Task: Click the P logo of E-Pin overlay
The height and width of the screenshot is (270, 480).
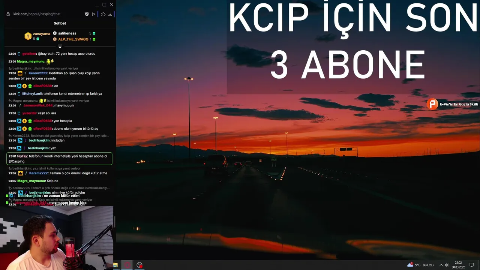Action: [432, 104]
